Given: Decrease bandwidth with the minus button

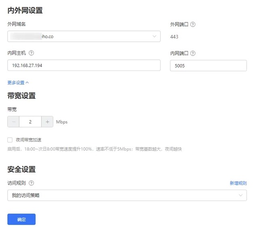Looking at the screenshot, I should pos(13,122).
